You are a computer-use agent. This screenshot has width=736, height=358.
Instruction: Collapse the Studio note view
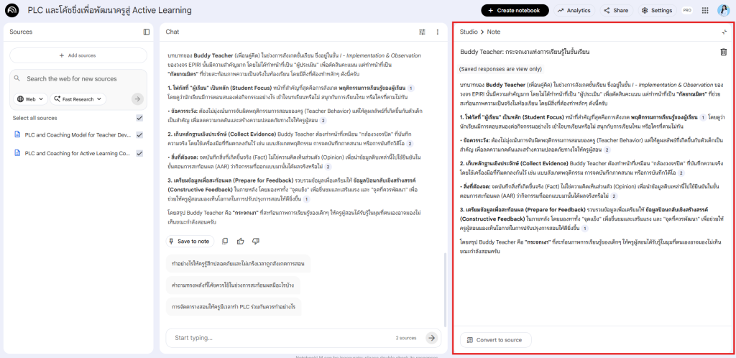tap(724, 32)
